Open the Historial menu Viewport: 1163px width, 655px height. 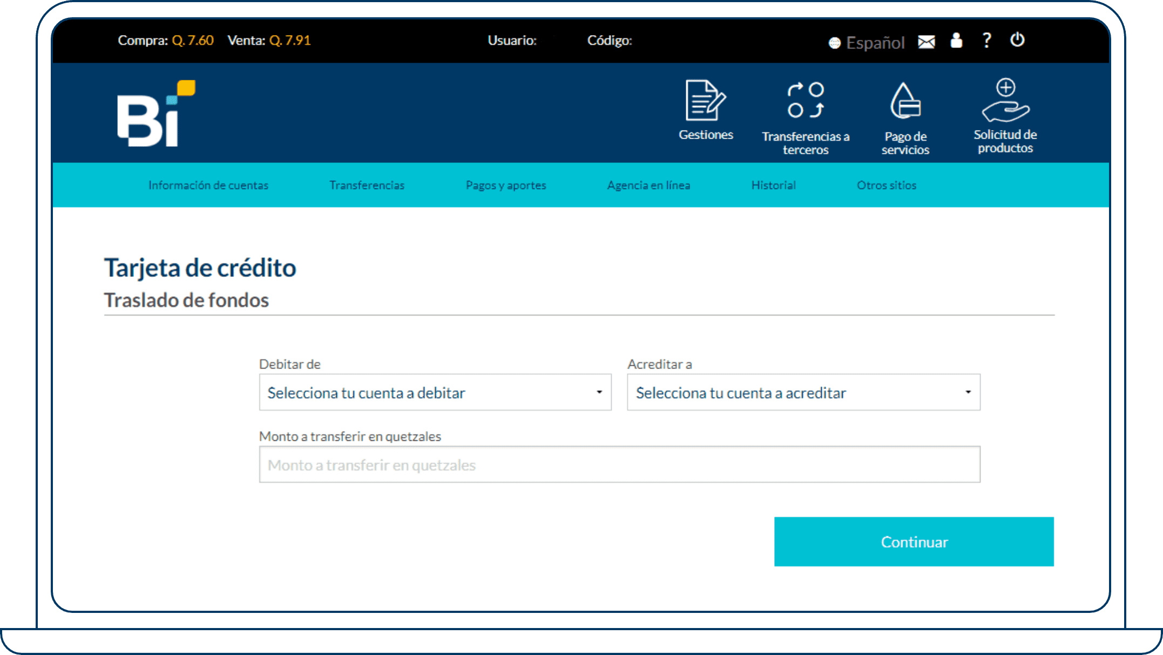point(774,185)
